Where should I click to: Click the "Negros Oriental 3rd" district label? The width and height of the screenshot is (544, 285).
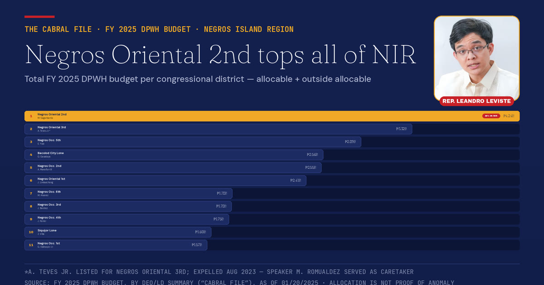(52, 127)
